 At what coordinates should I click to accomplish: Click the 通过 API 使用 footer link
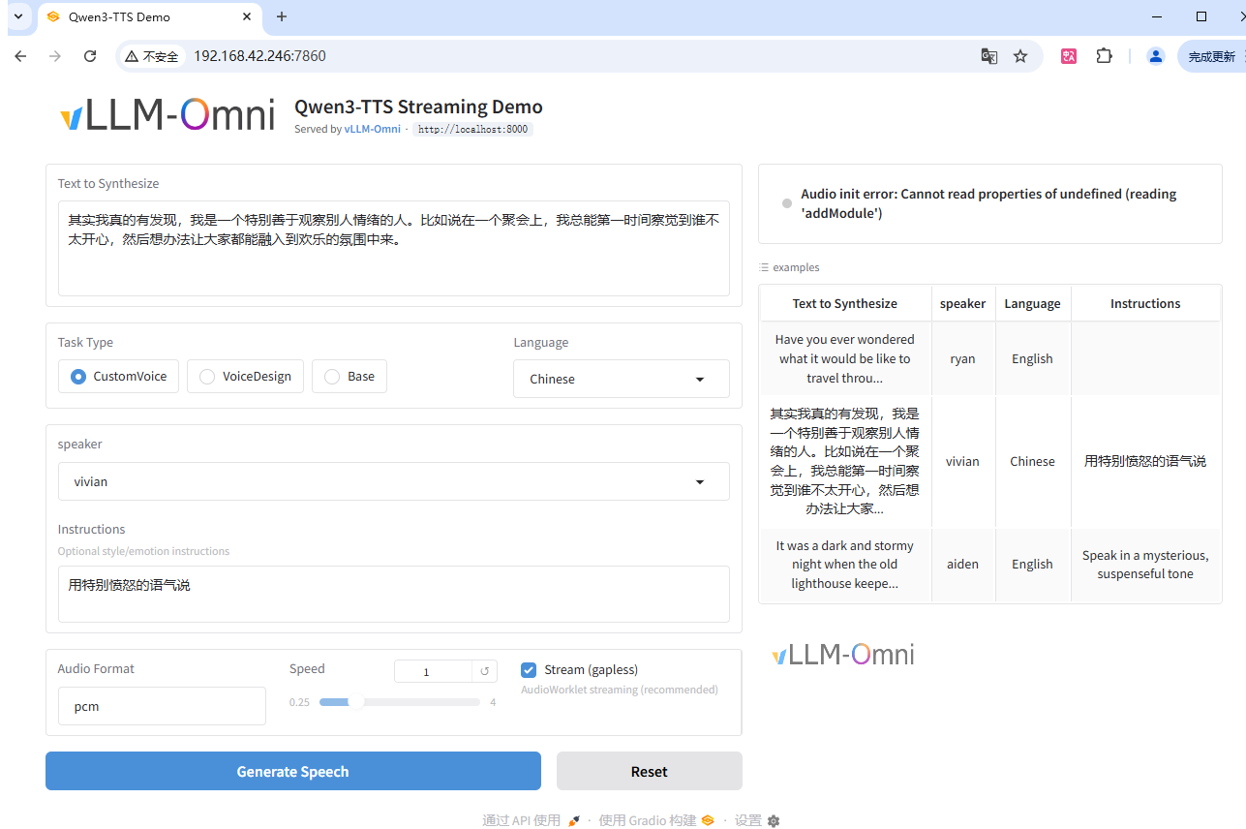532,820
